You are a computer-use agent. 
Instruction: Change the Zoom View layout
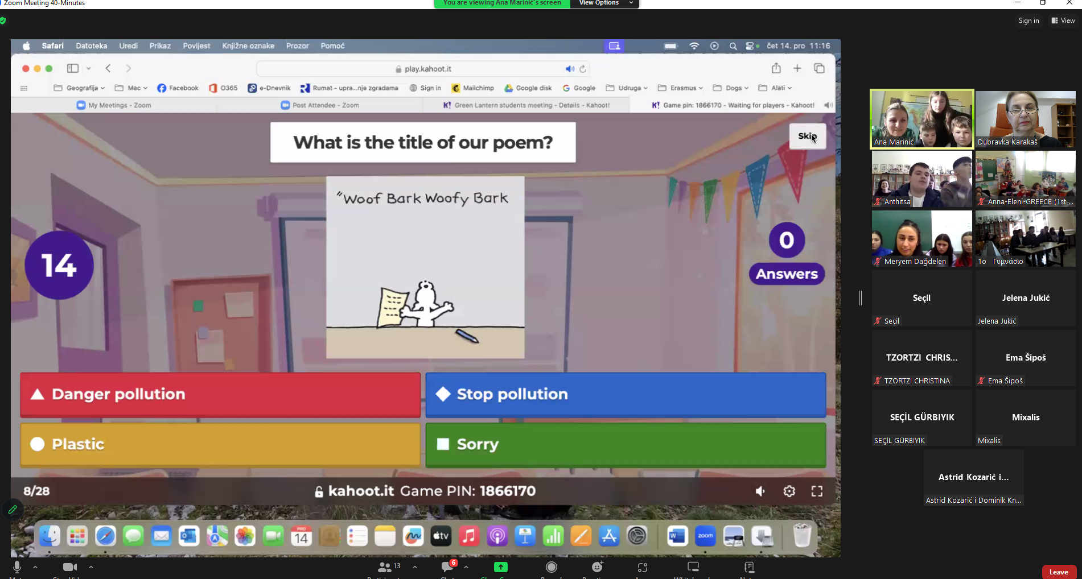click(1063, 20)
